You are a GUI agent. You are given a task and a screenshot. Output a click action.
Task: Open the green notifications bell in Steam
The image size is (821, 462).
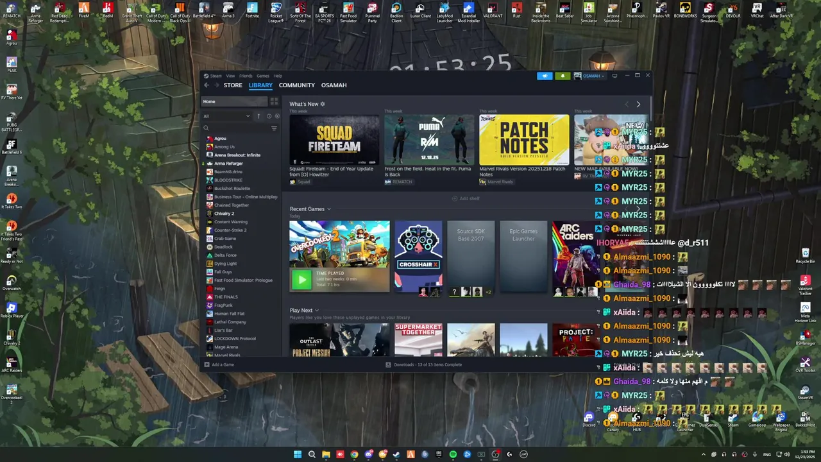tap(563, 76)
